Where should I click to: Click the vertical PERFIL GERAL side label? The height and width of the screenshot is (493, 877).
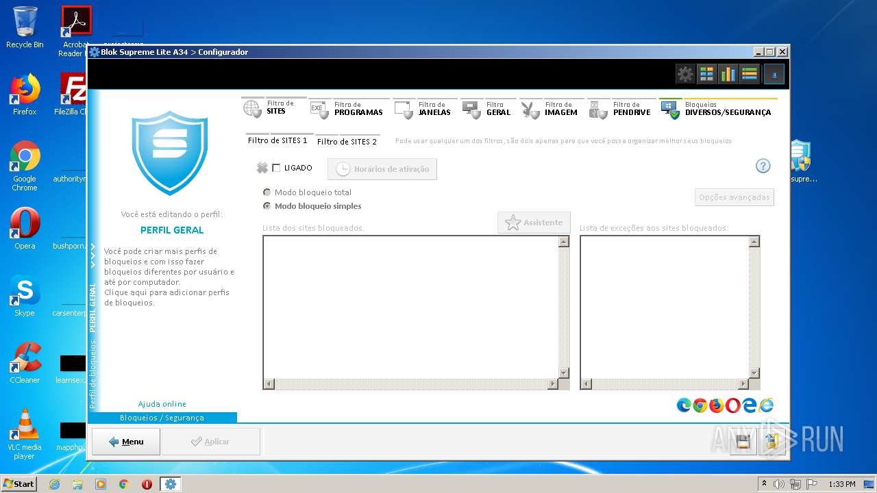(x=93, y=307)
